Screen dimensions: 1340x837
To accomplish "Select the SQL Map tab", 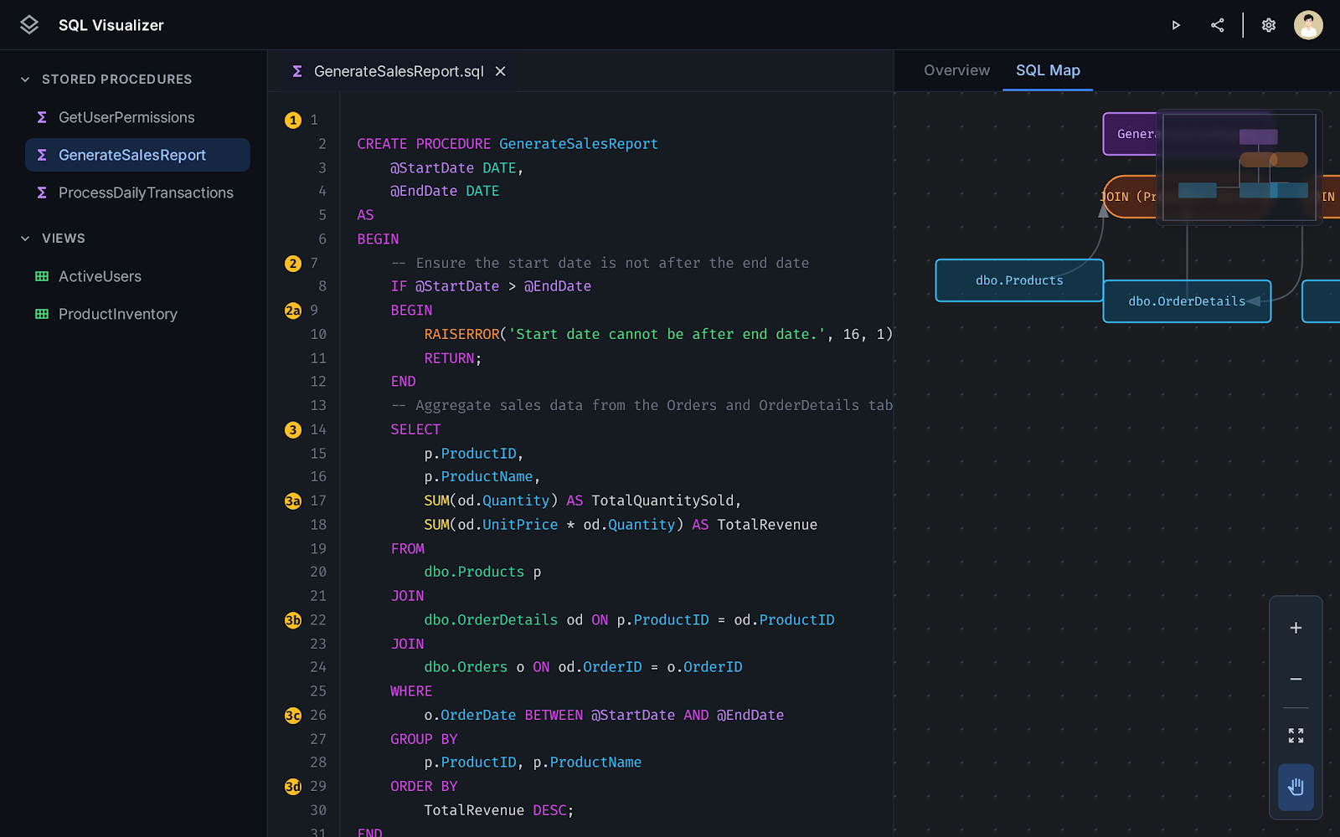I will coord(1048,70).
